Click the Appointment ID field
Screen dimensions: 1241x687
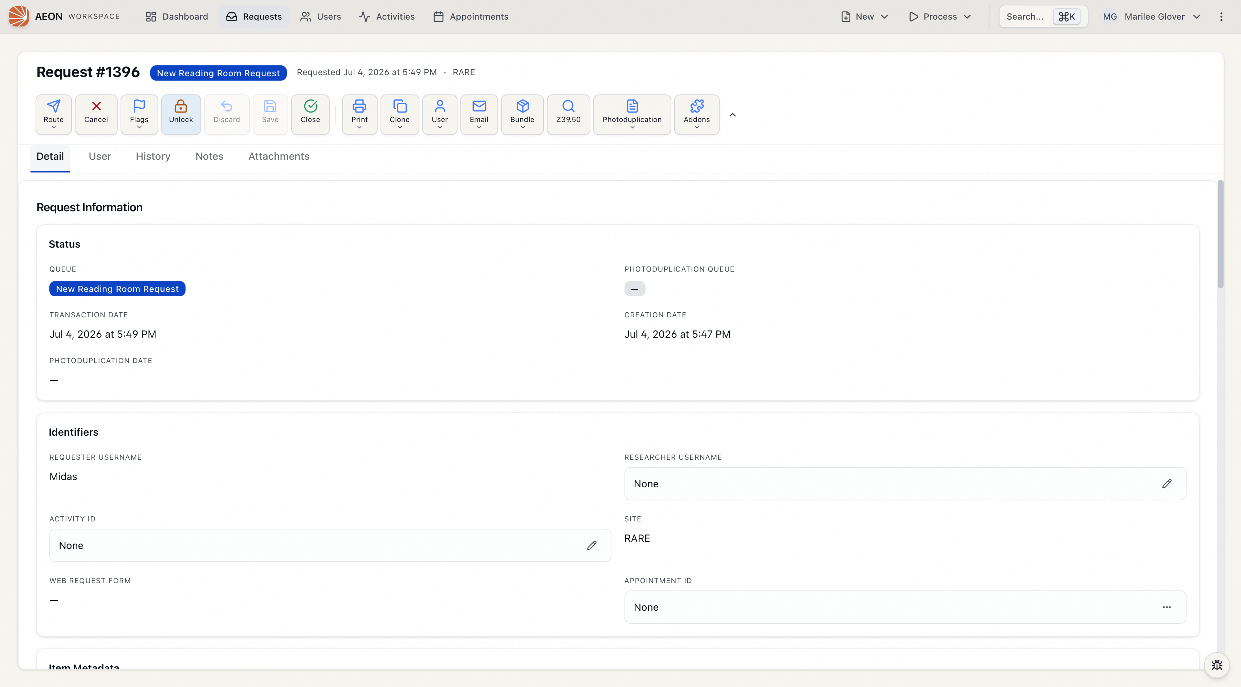coord(905,607)
